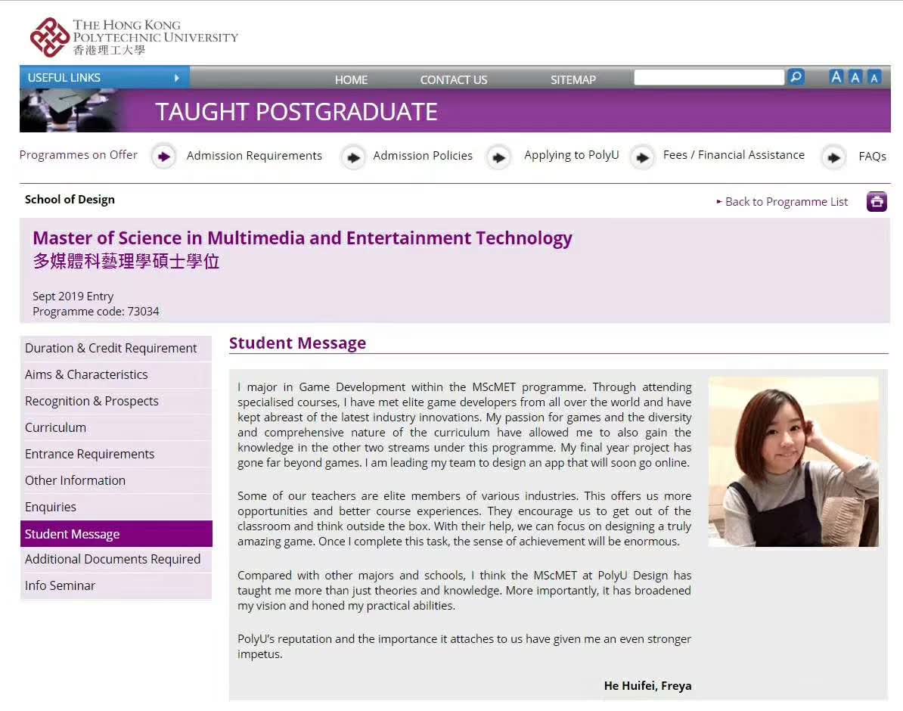Select the medium font size A icon
Viewport: 903px width, 711px height.
tap(855, 77)
